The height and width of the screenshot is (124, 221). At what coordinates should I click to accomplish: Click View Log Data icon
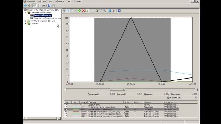(68, 11)
